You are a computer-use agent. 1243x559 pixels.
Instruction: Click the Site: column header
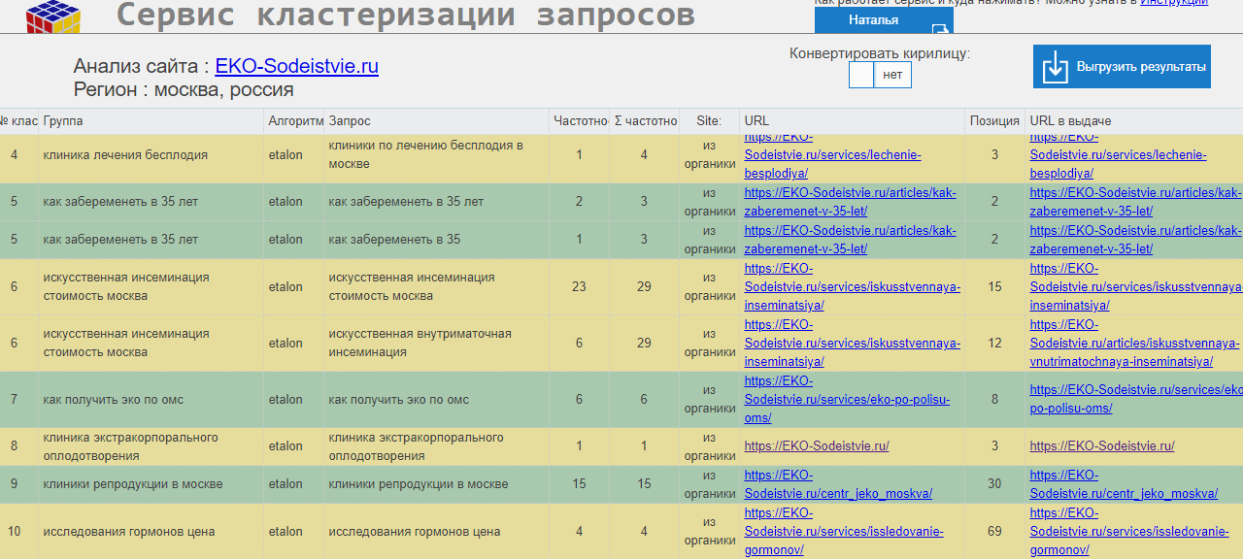pos(709,121)
